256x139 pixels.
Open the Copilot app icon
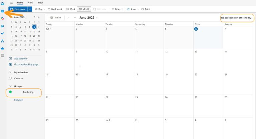click(2, 18)
